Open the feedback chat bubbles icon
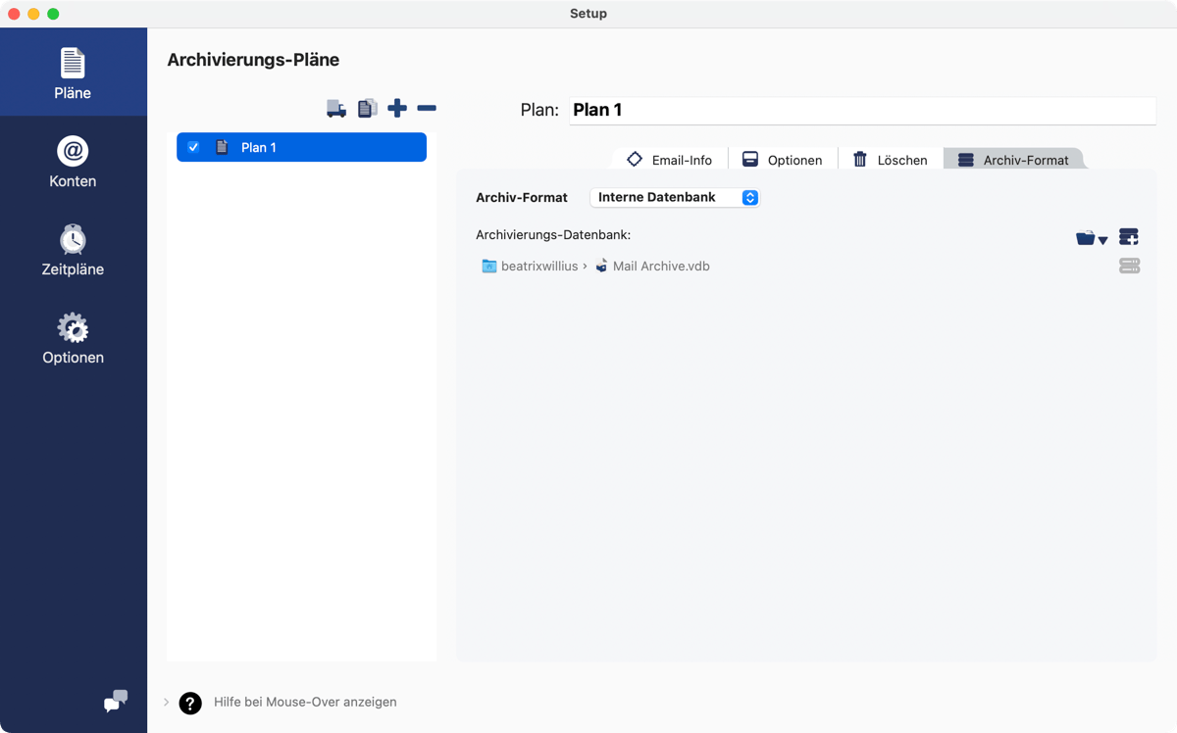Screen dimensions: 1177x733 (x=116, y=701)
